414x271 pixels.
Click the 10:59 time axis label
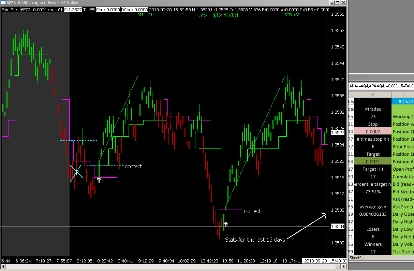228,261
